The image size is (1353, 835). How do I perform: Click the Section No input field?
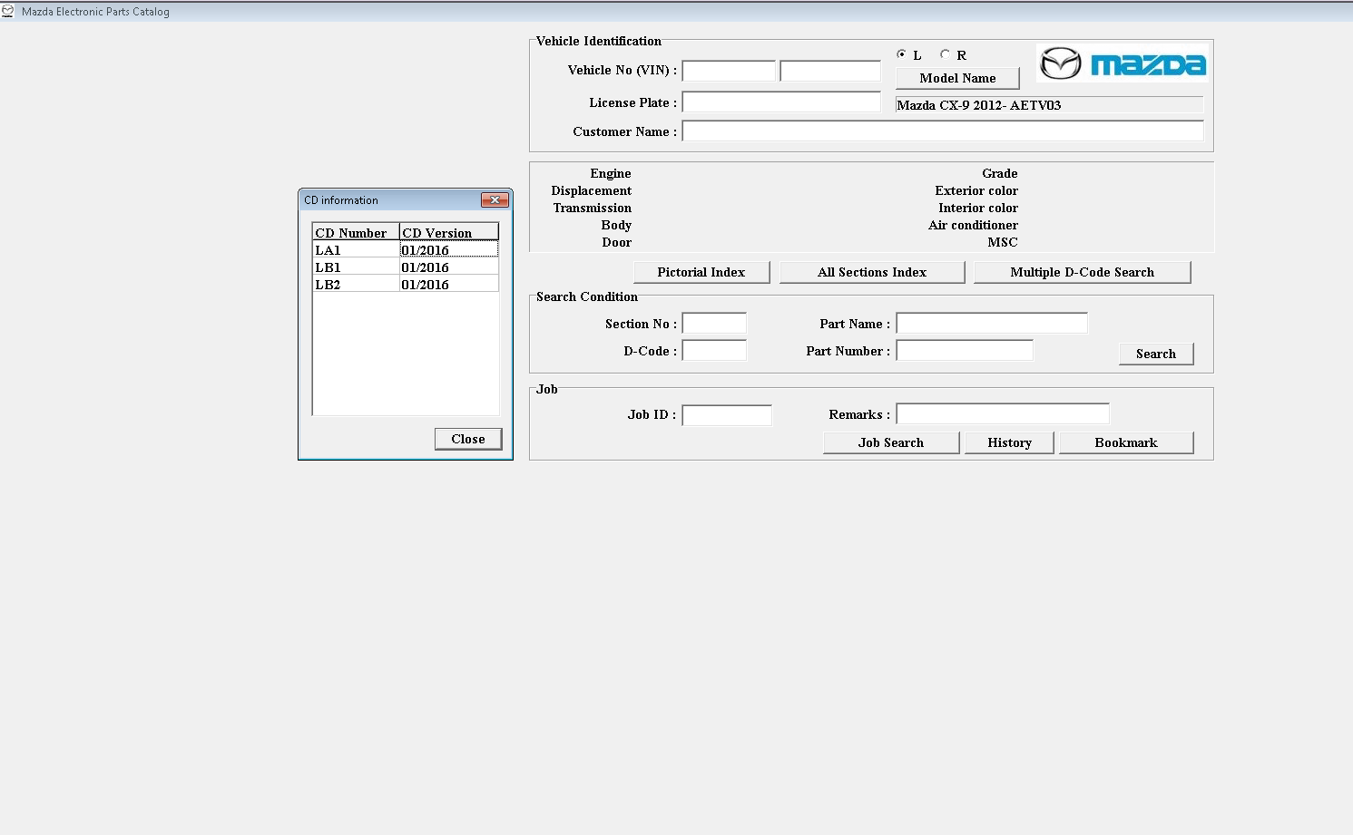(714, 324)
